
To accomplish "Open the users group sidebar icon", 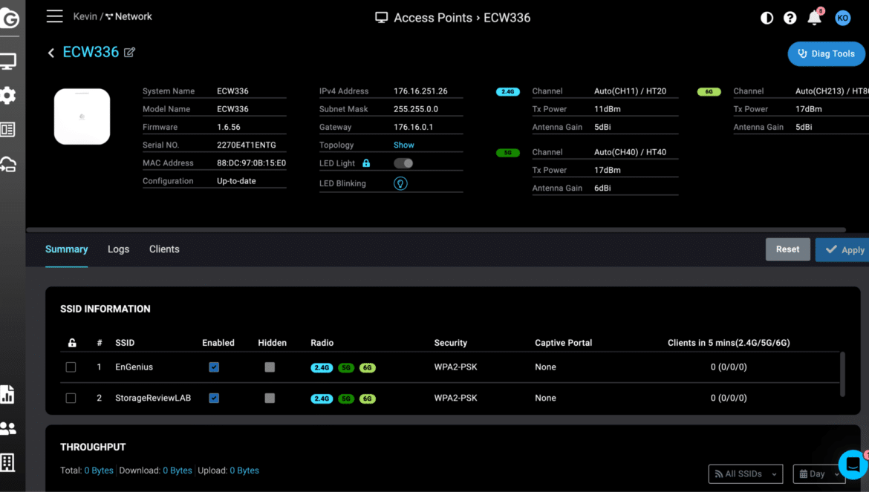I will click(7, 428).
